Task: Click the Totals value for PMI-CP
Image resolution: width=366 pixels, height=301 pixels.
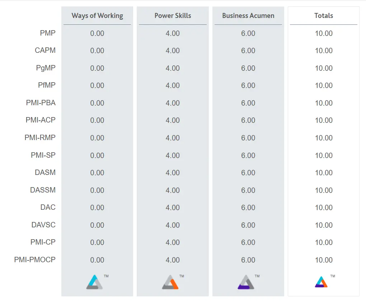Action: tap(324, 242)
